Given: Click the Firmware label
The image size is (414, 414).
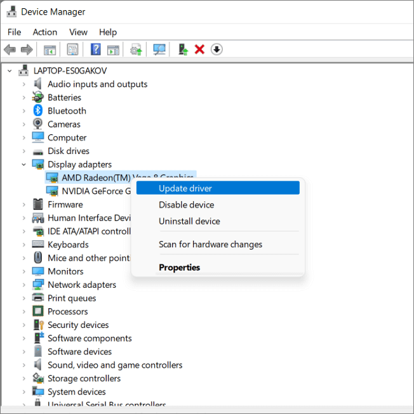Looking at the screenshot, I should [x=65, y=204].
